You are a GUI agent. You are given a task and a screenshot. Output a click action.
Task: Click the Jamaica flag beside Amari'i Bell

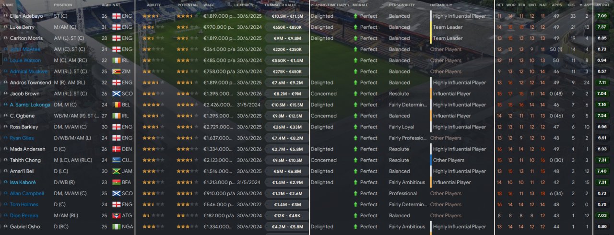tap(116, 171)
